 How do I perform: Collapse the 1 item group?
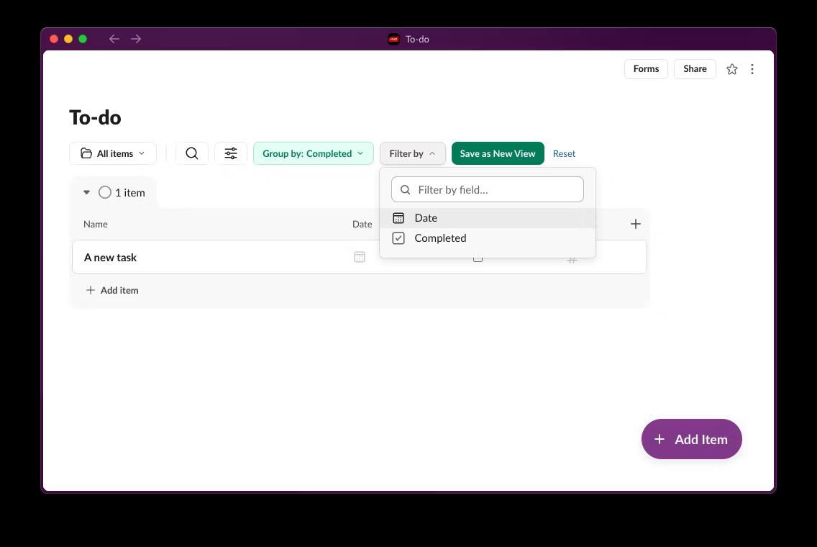click(x=86, y=192)
